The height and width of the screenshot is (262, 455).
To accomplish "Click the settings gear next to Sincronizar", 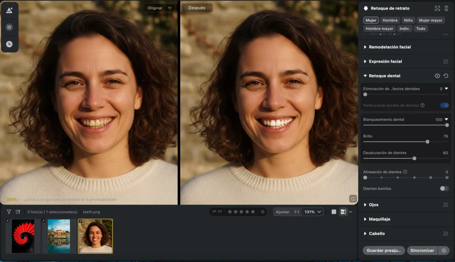I will 444,251.
